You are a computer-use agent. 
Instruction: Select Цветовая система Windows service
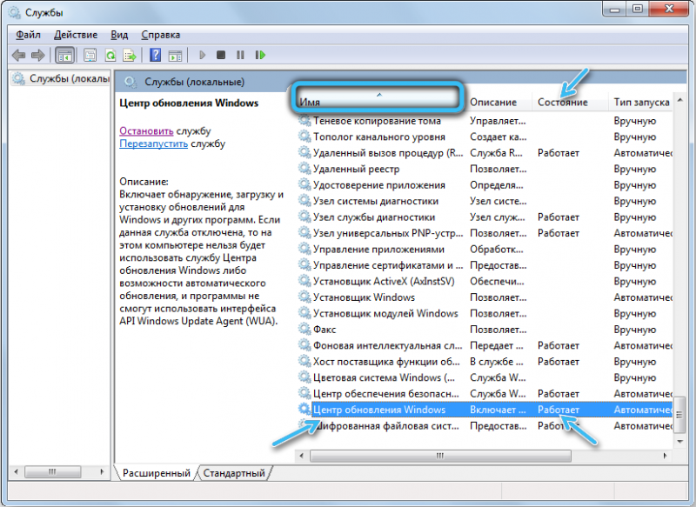pos(484,377)
